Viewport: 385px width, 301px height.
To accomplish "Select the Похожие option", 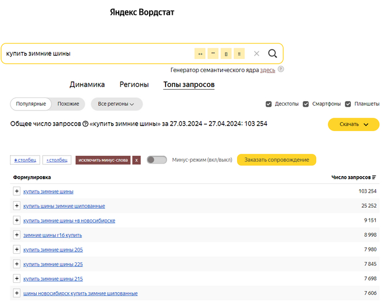I will point(68,104).
